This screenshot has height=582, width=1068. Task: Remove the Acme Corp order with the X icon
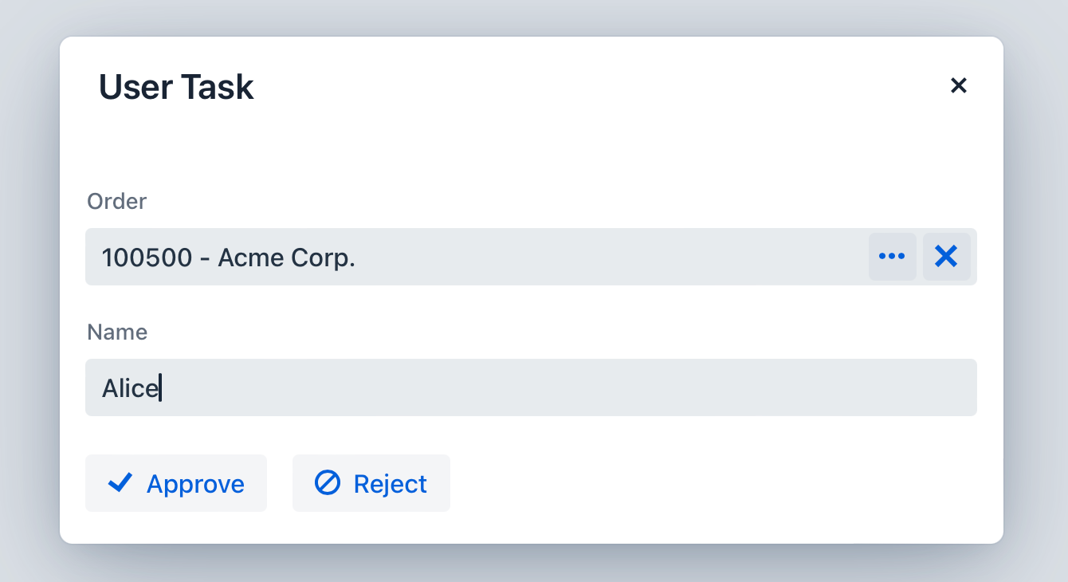[946, 256]
